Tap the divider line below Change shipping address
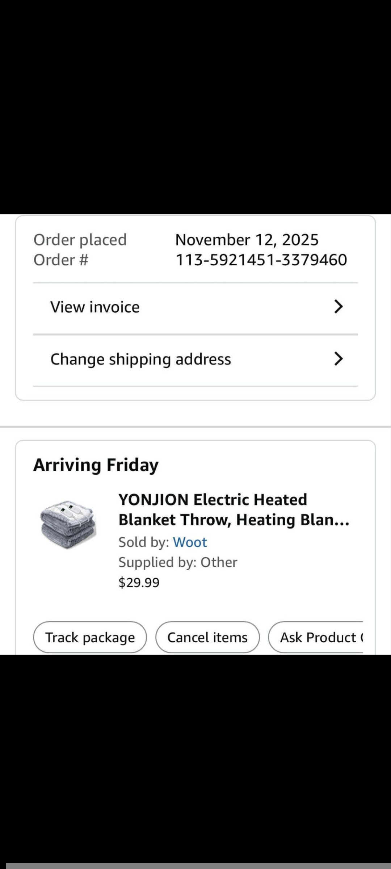Screen dimensions: 391x869 tap(195, 386)
